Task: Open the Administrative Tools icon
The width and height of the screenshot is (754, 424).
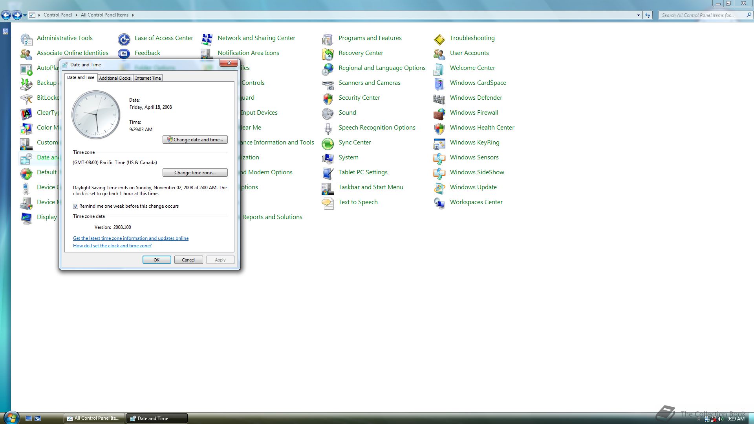Action: pyautogui.click(x=26, y=39)
